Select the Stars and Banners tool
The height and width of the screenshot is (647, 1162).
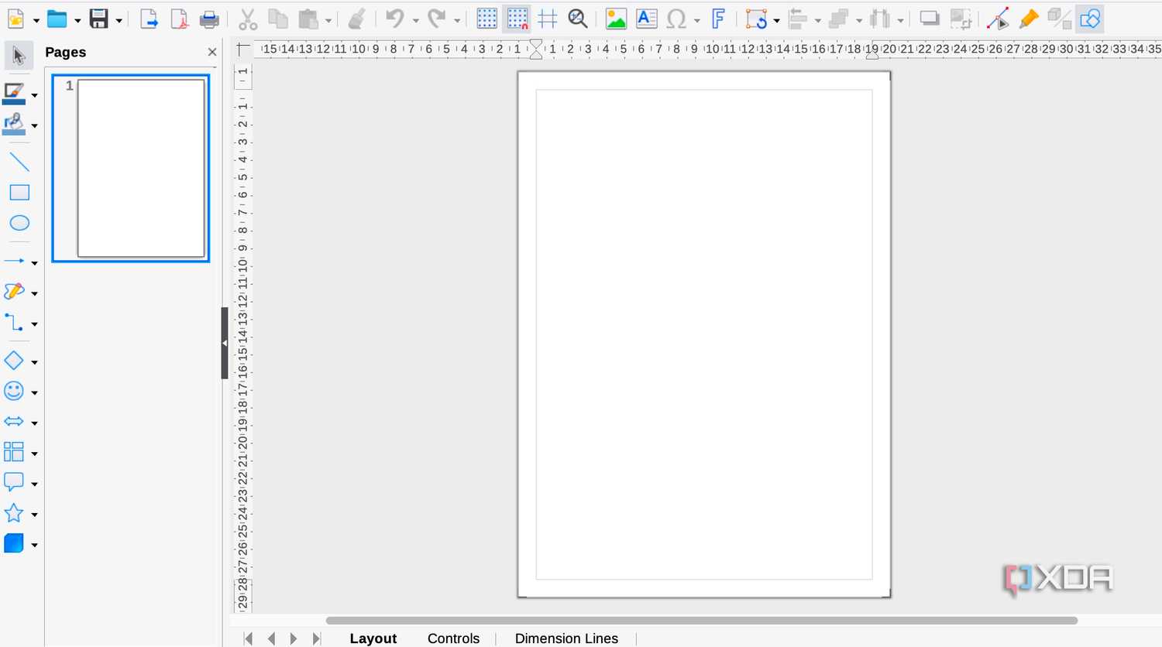pyautogui.click(x=14, y=513)
